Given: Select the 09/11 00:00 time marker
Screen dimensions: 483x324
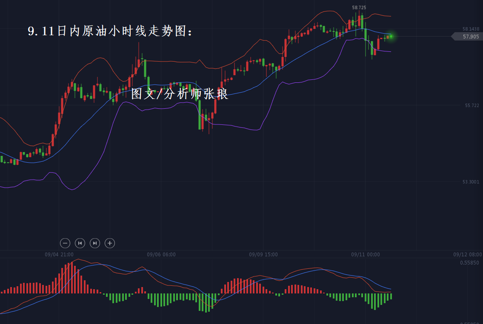Looking at the screenshot, I should point(366,255).
